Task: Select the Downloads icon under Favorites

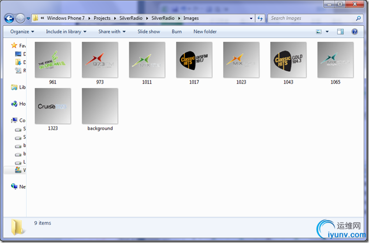Action: coord(18,62)
